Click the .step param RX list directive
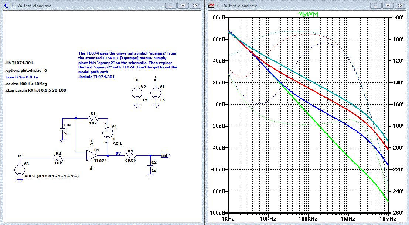 (35, 90)
